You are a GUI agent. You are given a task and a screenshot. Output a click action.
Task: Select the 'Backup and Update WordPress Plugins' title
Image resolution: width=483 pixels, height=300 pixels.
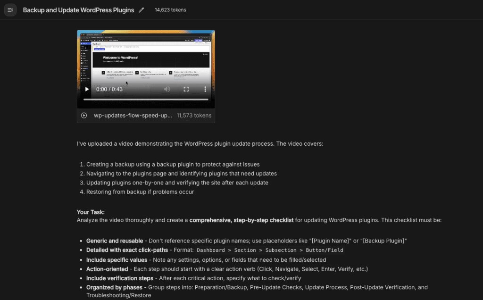pyautogui.click(x=78, y=10)
